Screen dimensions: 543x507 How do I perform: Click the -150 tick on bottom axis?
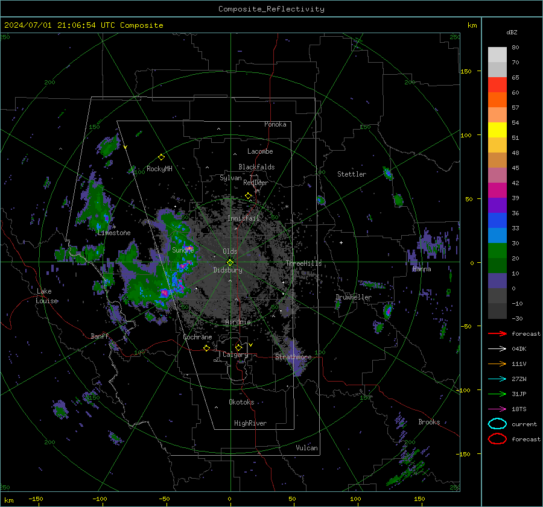click(x=36, y=499)
